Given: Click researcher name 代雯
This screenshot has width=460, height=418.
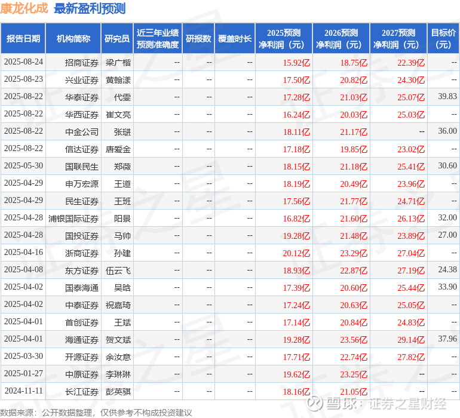Looking at the screenshot, I should (122, 97).
